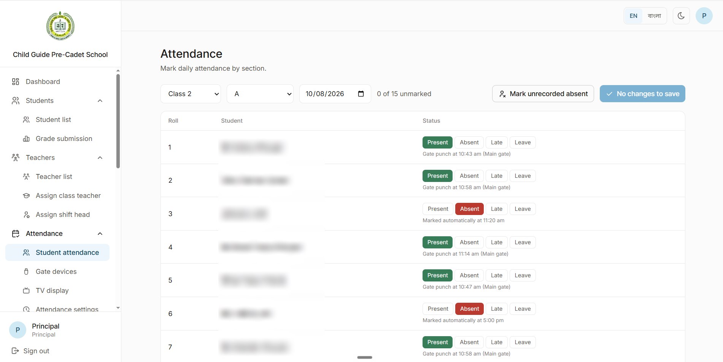Open the date picker calendar icon
The image size is (723, 362).
click(361, 94)
